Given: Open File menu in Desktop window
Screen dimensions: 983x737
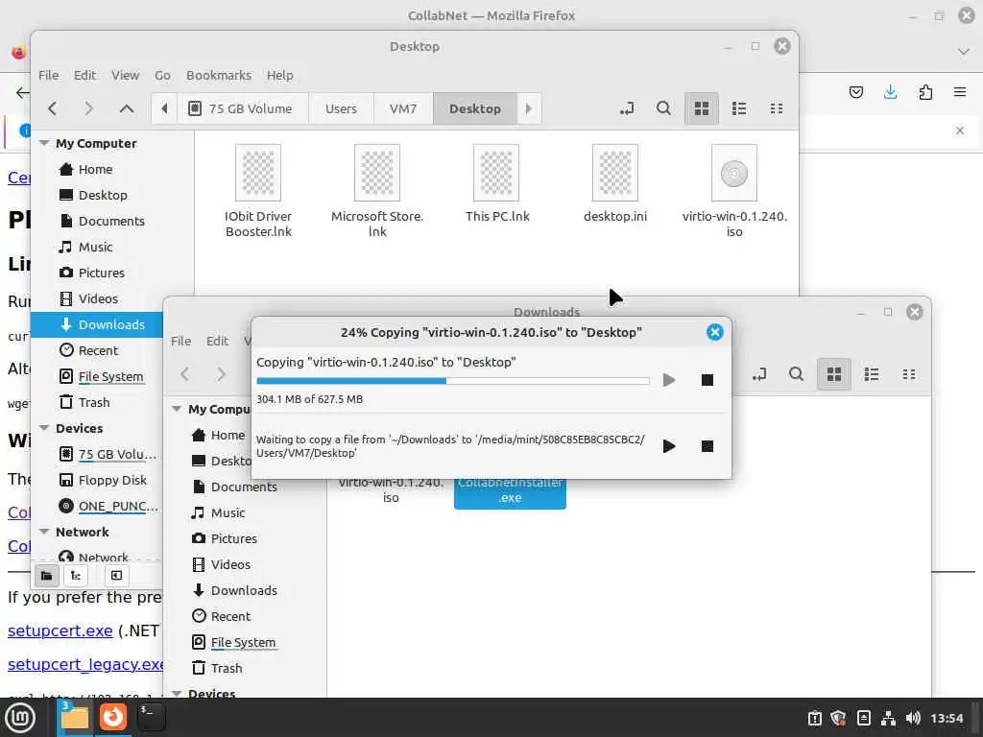Looking at the screenshot, I should (48, 75).
